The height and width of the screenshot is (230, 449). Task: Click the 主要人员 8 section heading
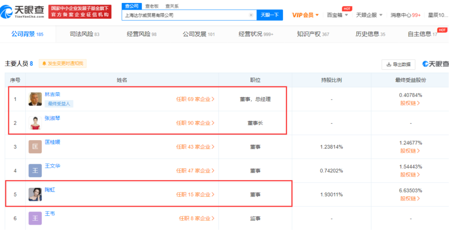[x=19, y=64]
